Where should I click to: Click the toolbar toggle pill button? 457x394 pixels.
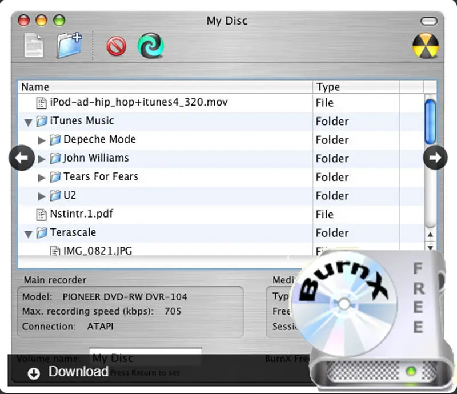(429, 21)
